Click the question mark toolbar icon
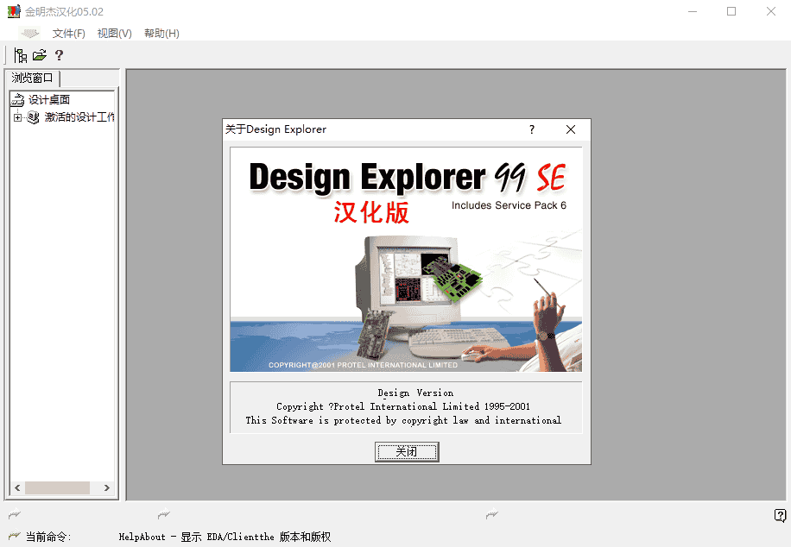Image resolution: width=791 pixels, height=547 pixels. (59, 55)
